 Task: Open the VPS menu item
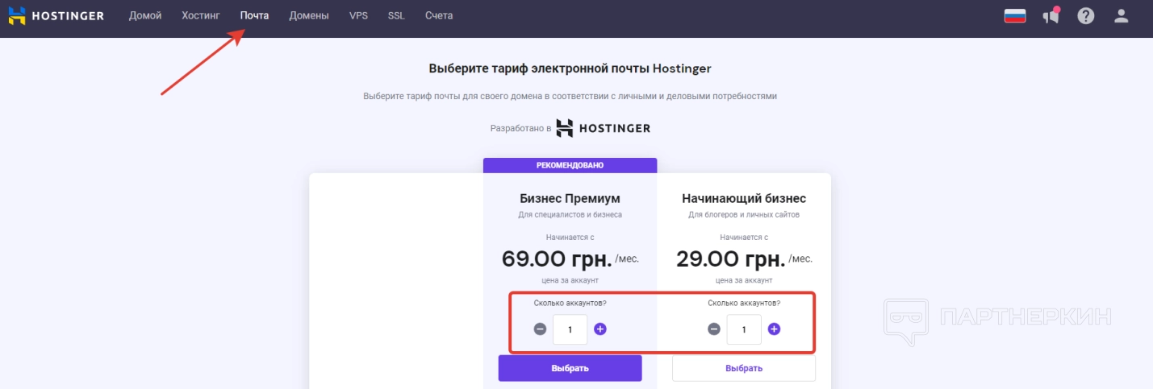tap(358, 15)
